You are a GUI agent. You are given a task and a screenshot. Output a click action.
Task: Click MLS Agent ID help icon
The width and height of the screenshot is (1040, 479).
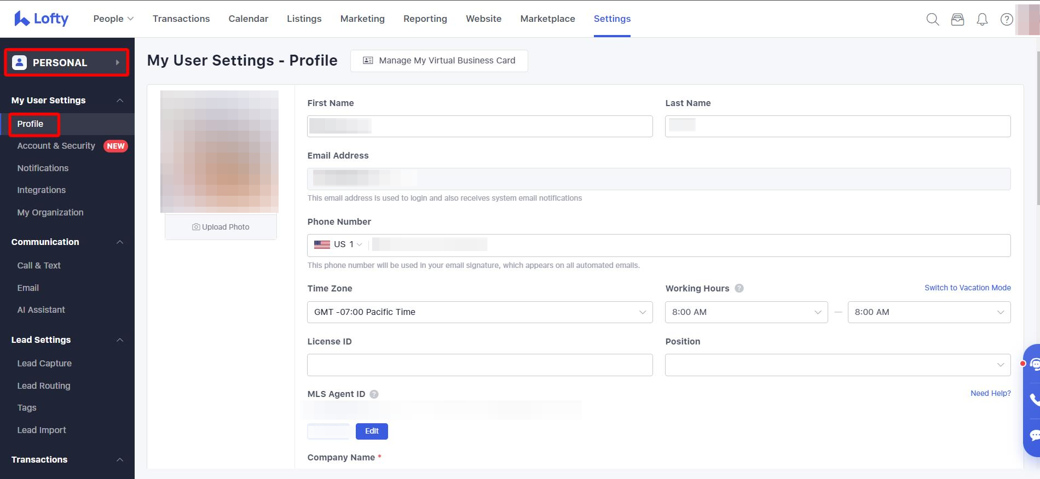point(374,394)
